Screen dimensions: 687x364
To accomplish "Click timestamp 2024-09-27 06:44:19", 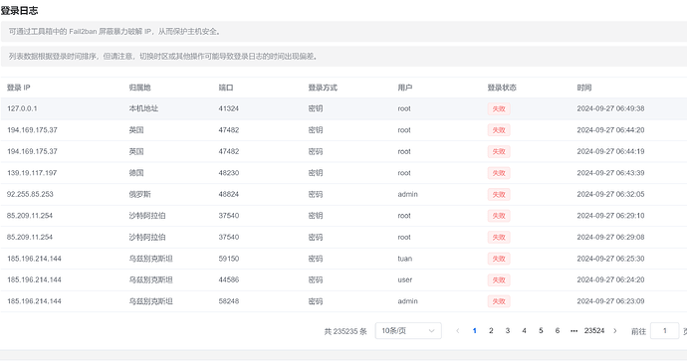I will pos(610,151).
